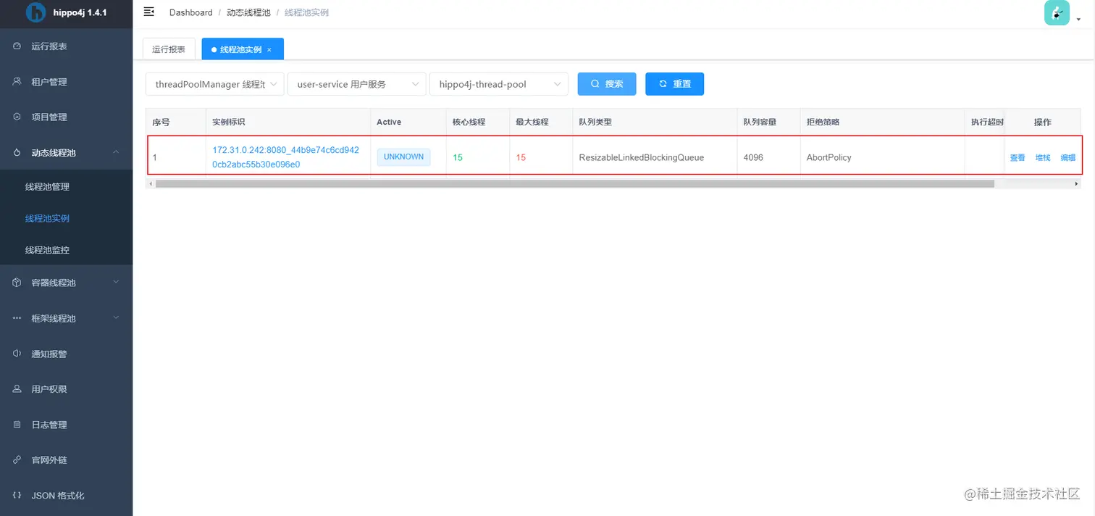The image size is (1095, 516).
Task: Close the 线程池实例 tab with x
Action: tap(269, 50)
